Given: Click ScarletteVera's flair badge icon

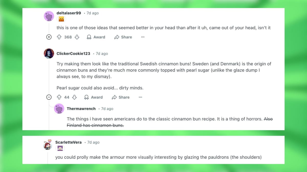Looking at the screenshot, I should pyautogui.click(x=60, y=148).
